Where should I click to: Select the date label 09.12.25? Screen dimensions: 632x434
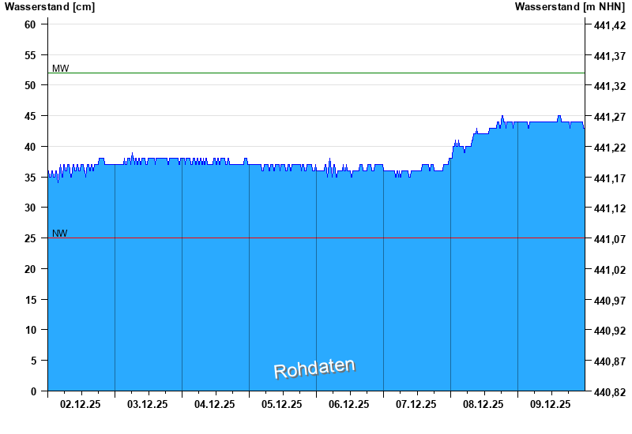coord(550,404)
